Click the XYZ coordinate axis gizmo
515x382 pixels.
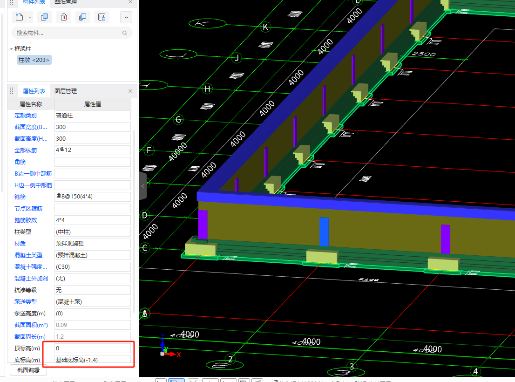click(170, 347)
